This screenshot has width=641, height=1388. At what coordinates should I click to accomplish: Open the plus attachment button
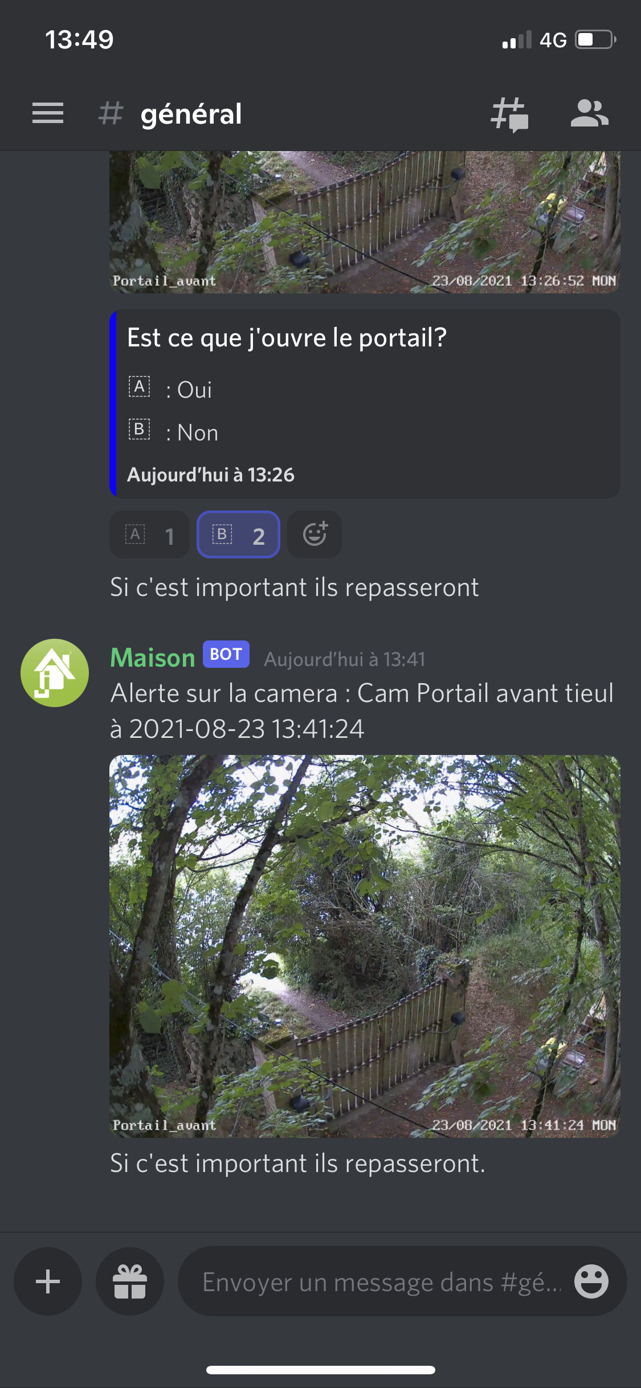pos(48,1281)
